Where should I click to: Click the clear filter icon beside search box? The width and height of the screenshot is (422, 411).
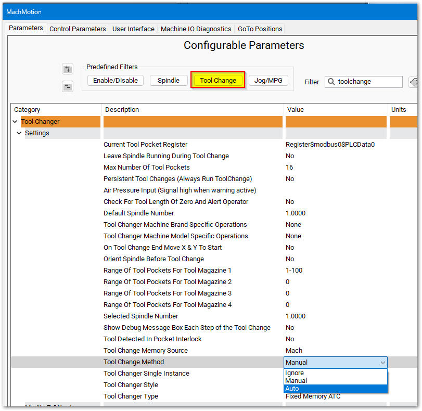point(414,82)
